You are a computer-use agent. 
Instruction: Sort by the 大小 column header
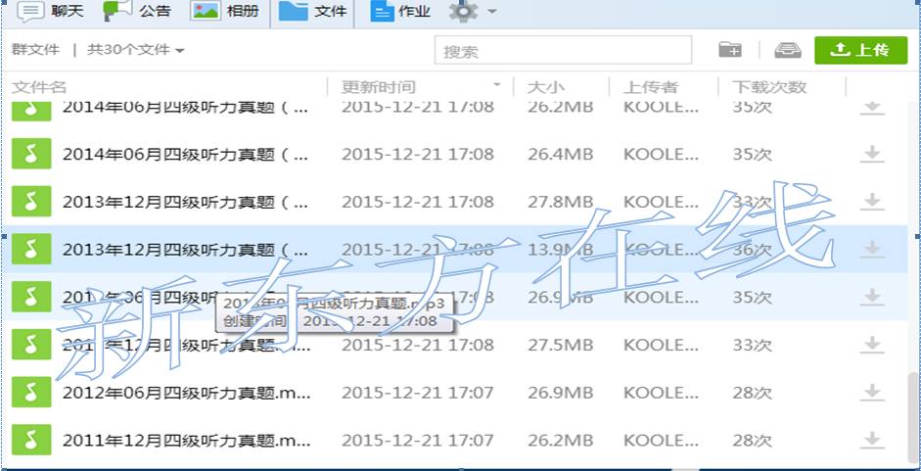click(546, 87)
